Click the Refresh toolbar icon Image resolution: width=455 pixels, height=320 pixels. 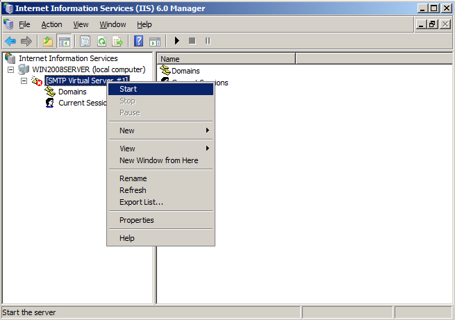tap(101, 41)
